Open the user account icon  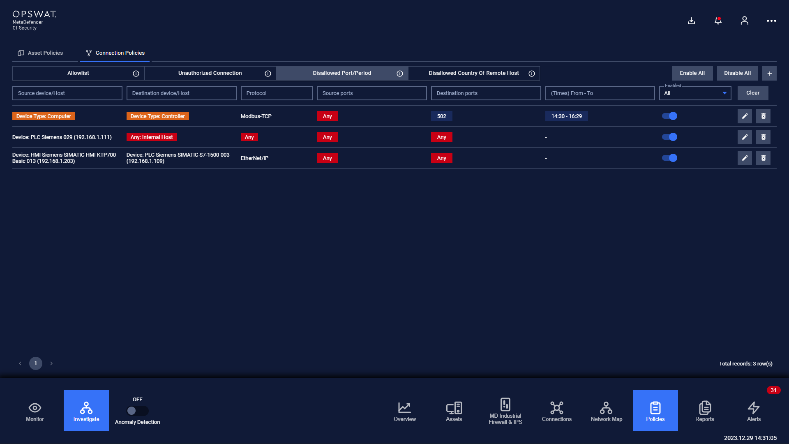point(744,21)
